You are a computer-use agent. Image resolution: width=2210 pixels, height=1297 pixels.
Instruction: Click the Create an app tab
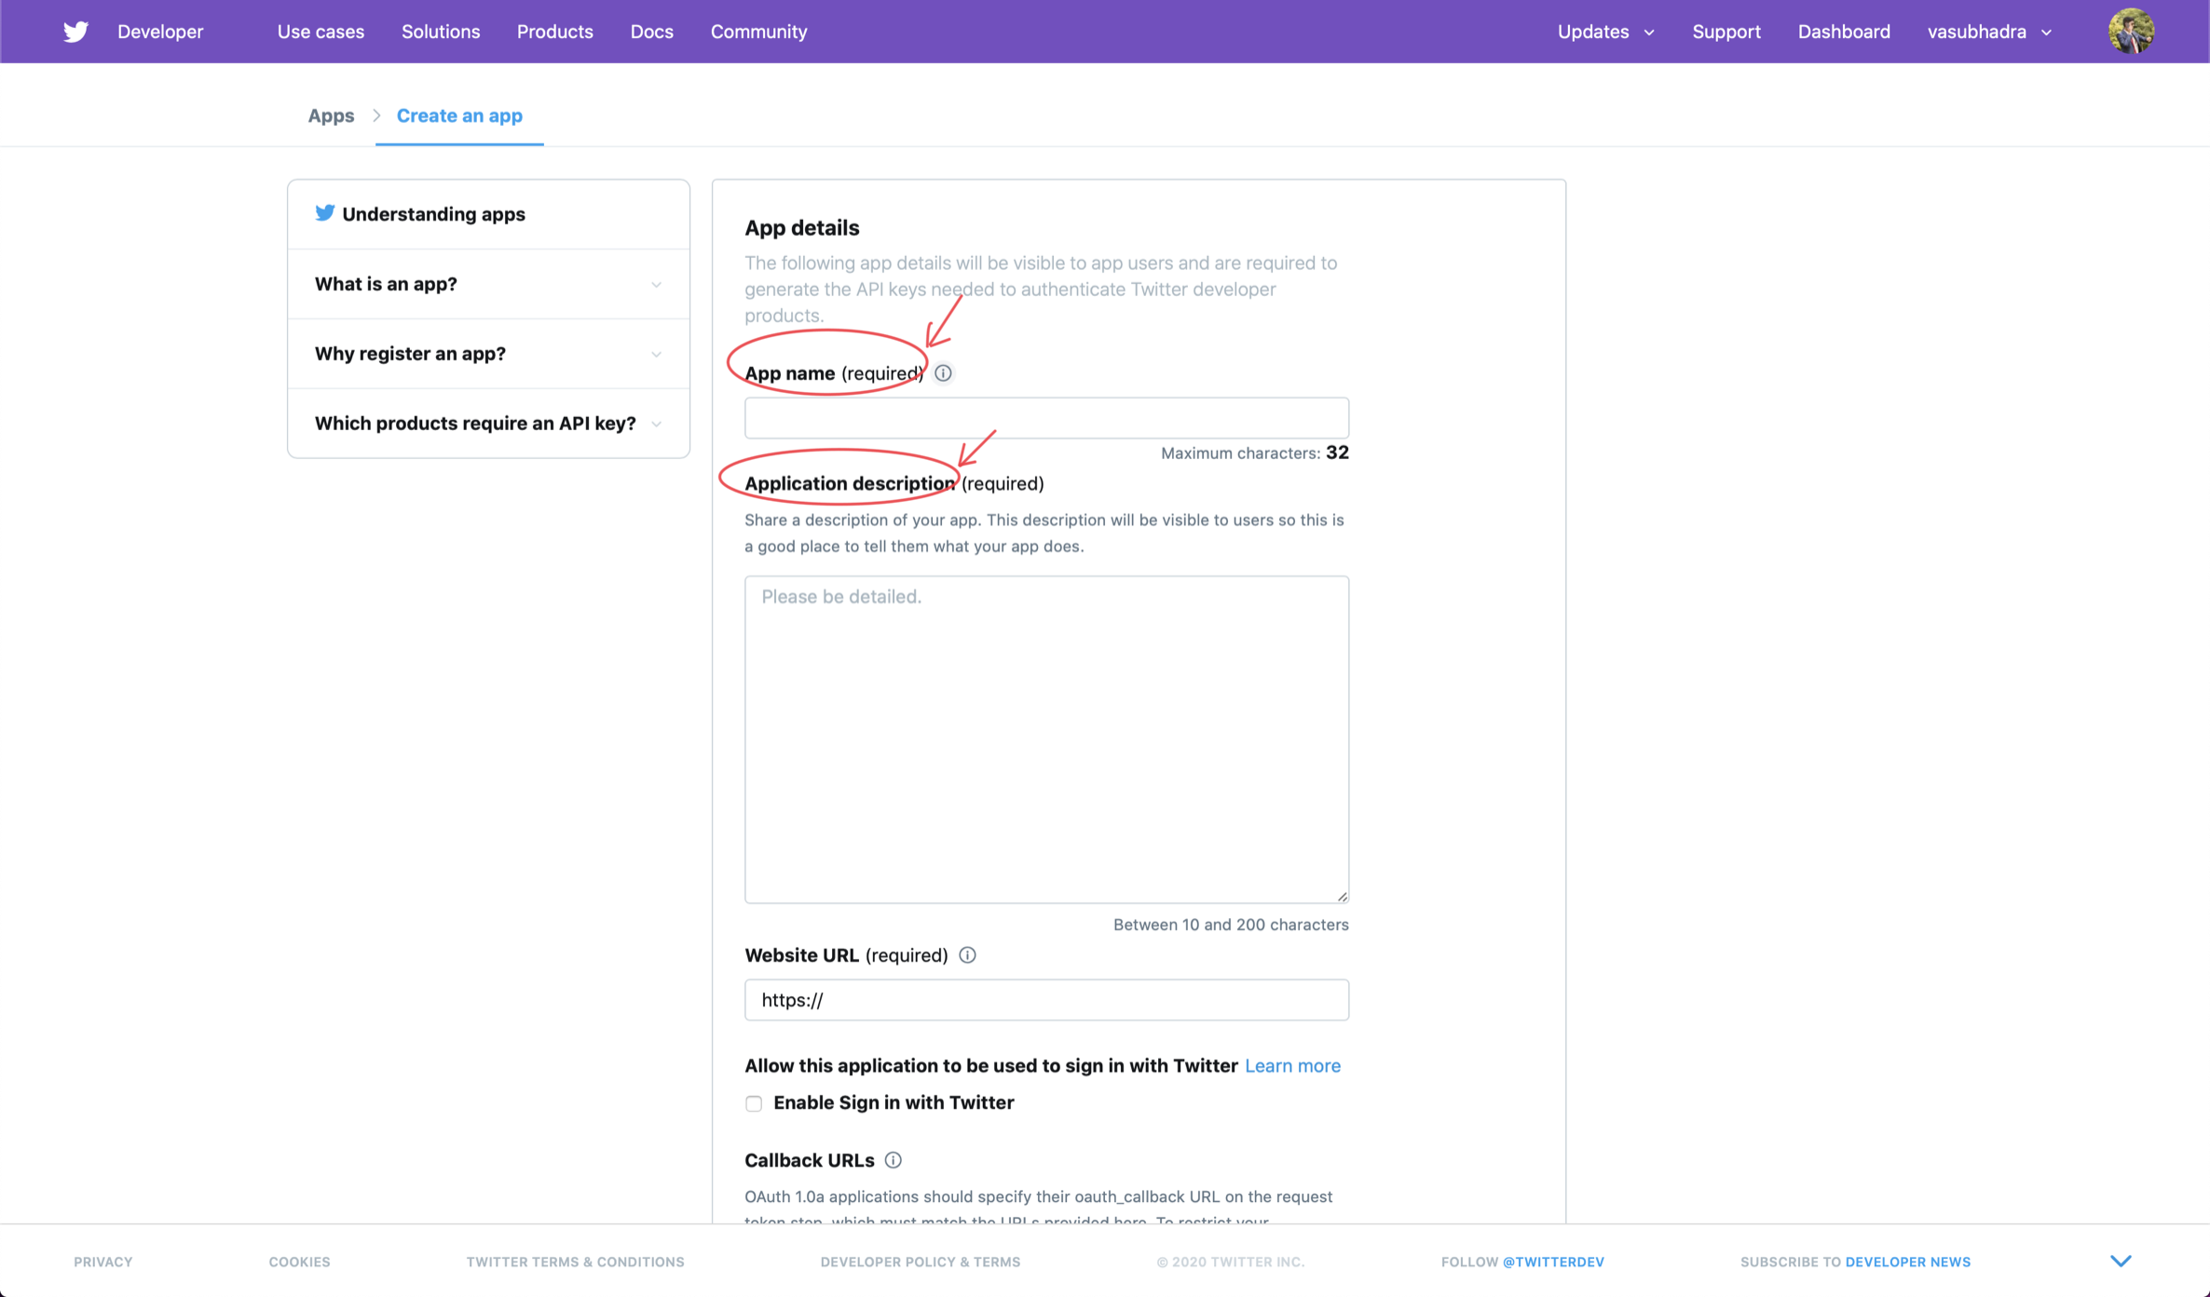pyautogui.click(x=458, y=115)
